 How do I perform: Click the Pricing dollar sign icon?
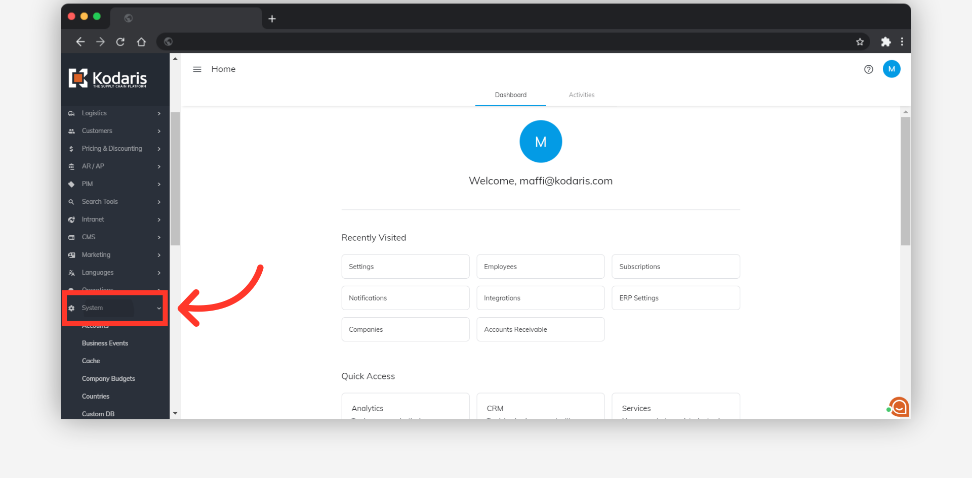click(71, 149)
